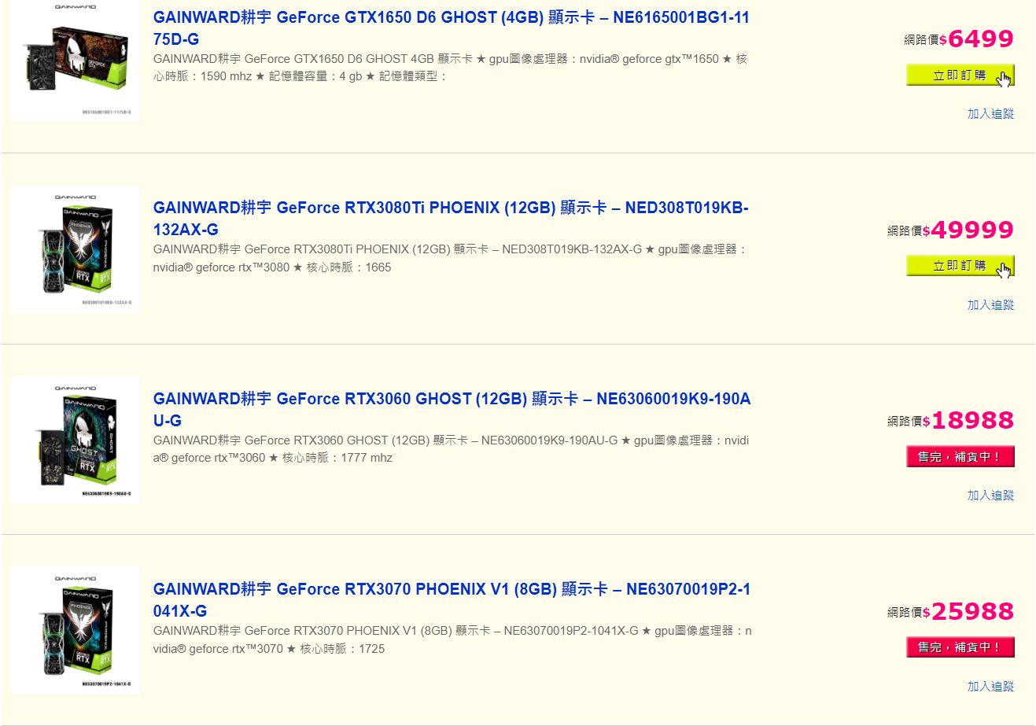Add the RTX3070 PHOENIX to tracking (加入追蹤)
1036x726 pixels.
(x=990, y=687)
